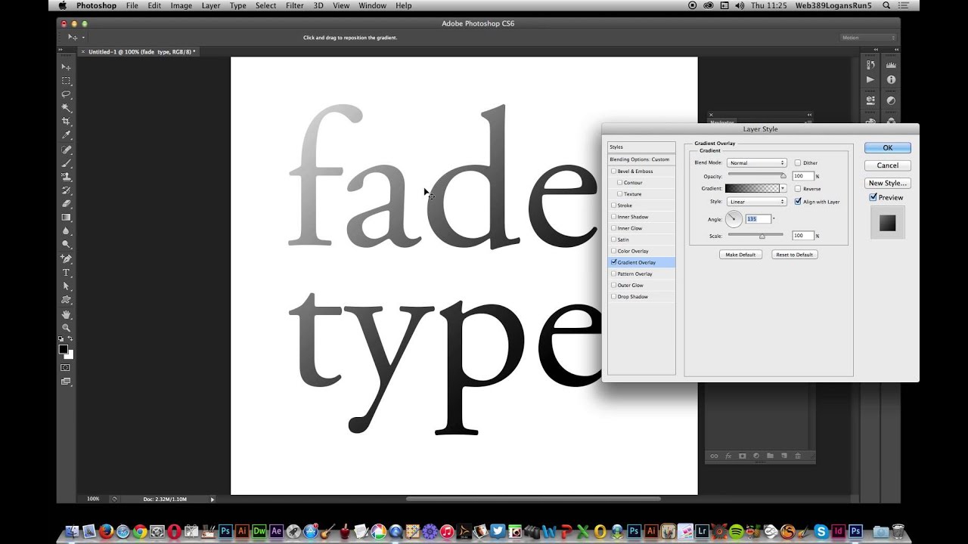Disable the Gradient Overlay checkbox
This screenshot has width=968, height=544.
(613, 262)
